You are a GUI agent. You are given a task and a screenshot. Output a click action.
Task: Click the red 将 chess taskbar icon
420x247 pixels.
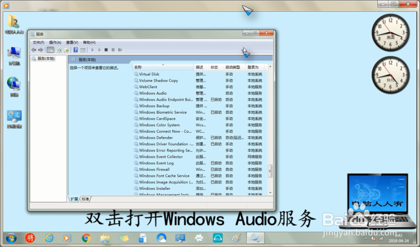tap(30, 238)
